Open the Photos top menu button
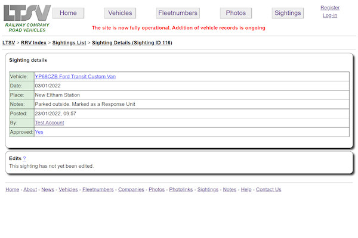This screenshot has height=238, width=358. coord(236,13)
